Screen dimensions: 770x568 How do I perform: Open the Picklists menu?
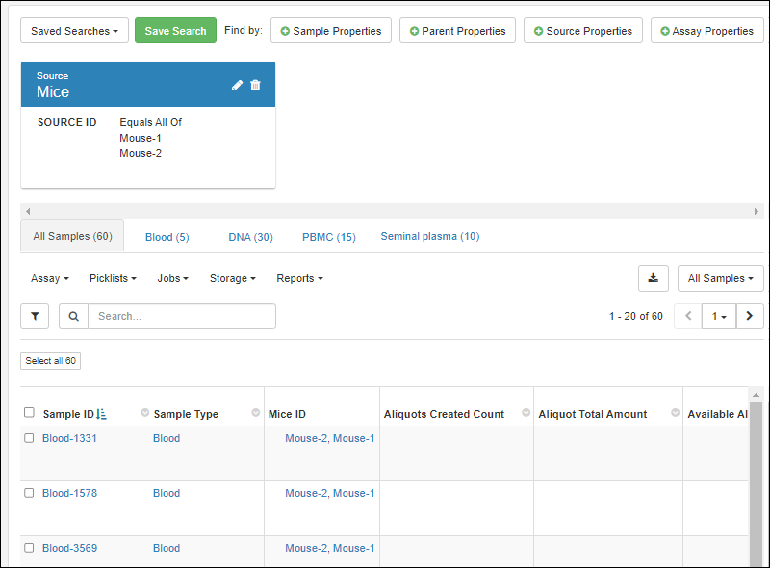coord(113,278)
